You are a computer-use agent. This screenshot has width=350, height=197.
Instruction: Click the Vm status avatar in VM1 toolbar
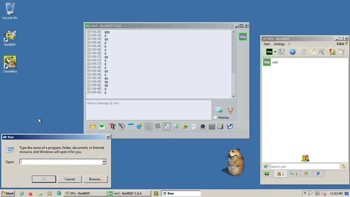(x=269, y=52)
